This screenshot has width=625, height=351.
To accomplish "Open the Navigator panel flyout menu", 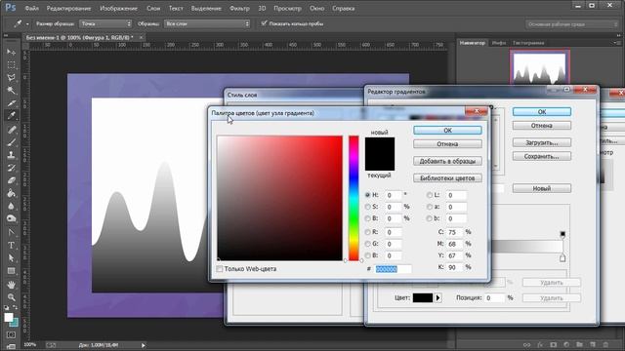I will [616, 42].
